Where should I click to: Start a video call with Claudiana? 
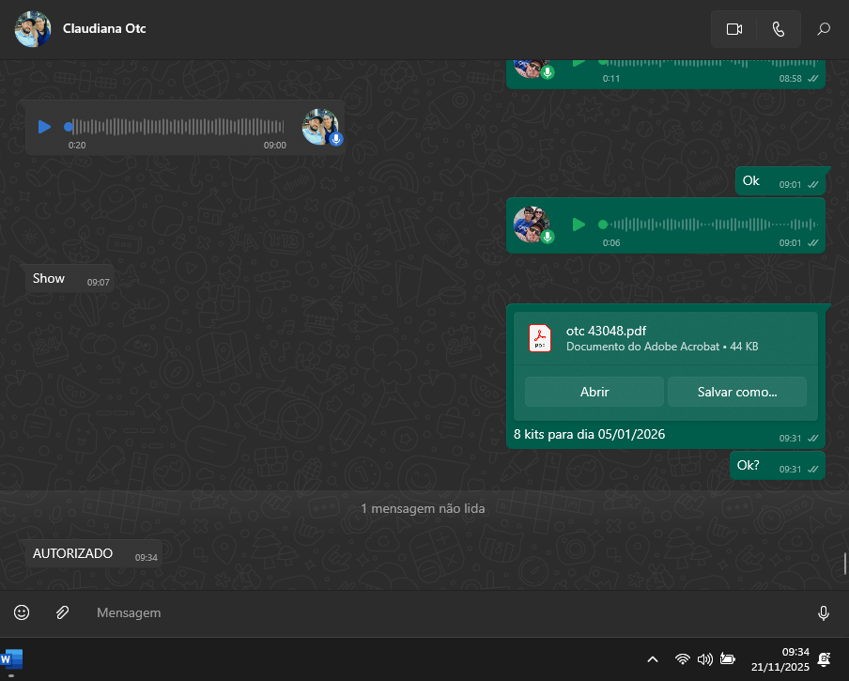(x=733, y=29)
